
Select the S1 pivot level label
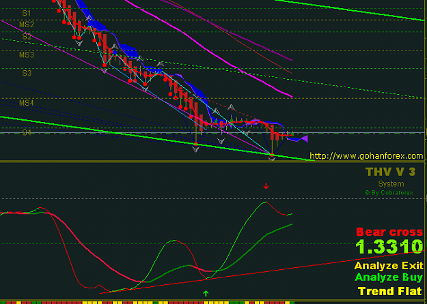coord(27,13)
